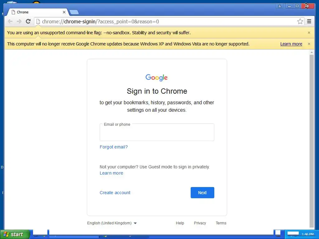Select the Chrome tab
The image size is (319, 239).
click(x=38, y=12)
